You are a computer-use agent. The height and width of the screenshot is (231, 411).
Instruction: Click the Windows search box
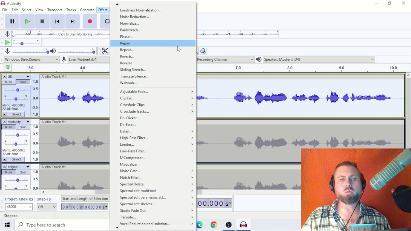tap(63, 225)
